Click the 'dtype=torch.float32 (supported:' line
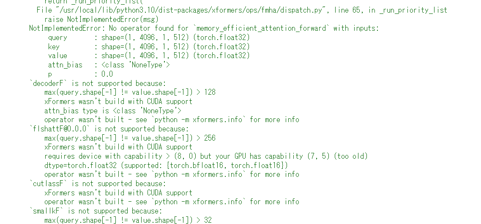The width and height of the screenshot is (481, 224). [x=166, y=165]
